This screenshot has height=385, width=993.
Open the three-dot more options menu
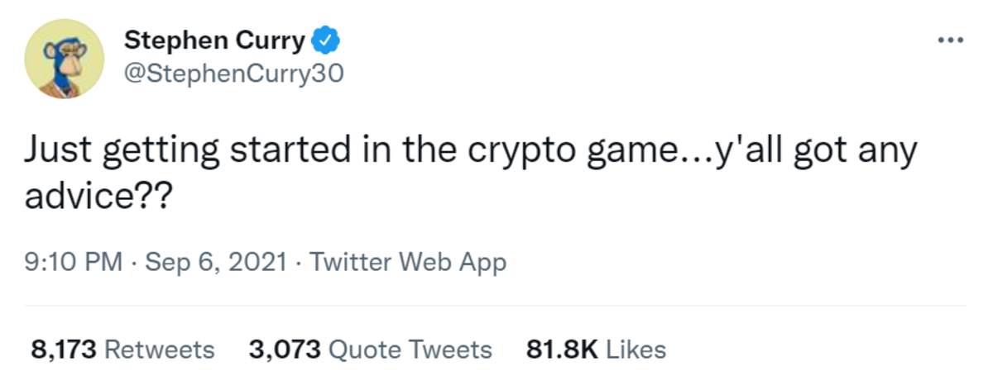(950, 40)
